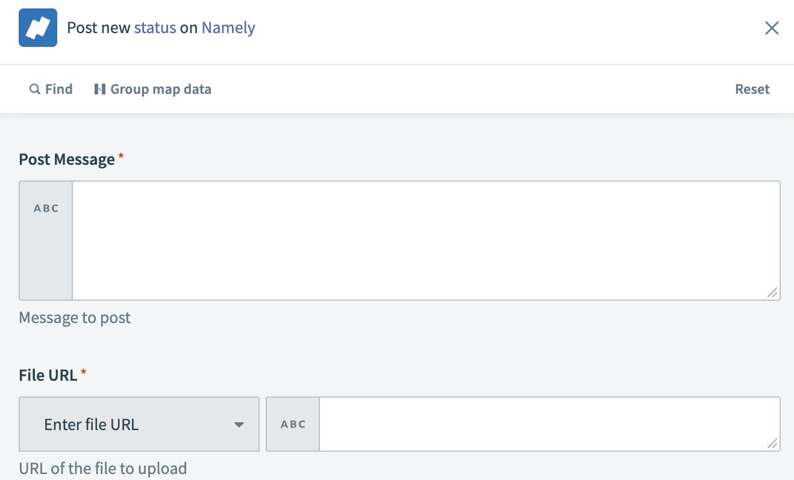Click the ABC type icon on Post Message field
794x480 pixels.
click(45, 208)
